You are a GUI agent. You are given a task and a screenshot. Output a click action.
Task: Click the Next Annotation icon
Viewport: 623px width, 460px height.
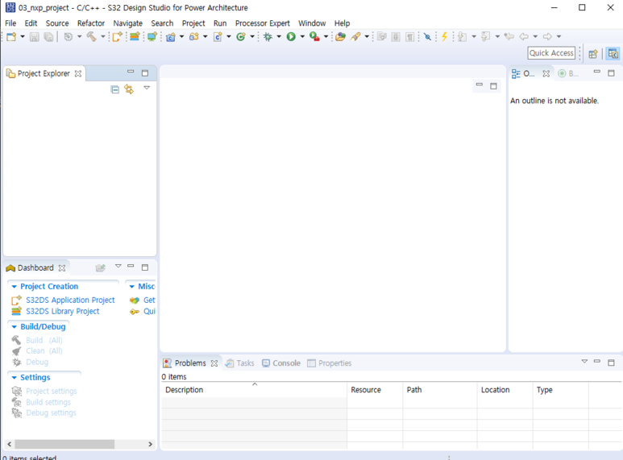pyautogui.click(x=462, y=37)
